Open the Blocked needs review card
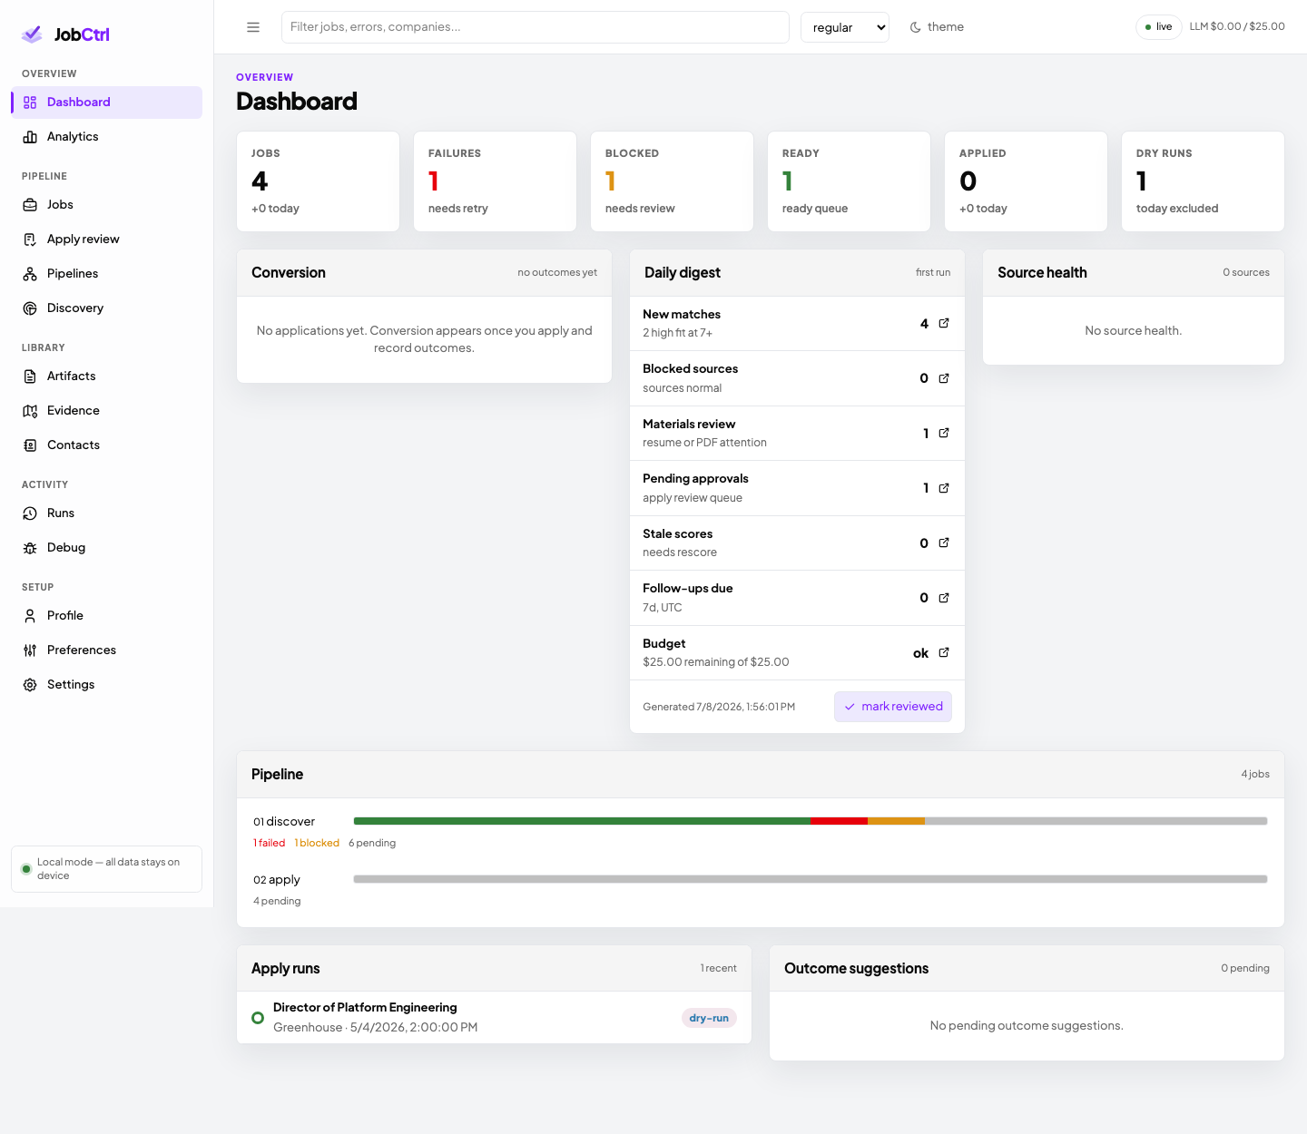The width and height of the screenshot is (1307, 1134). point(672,181)
